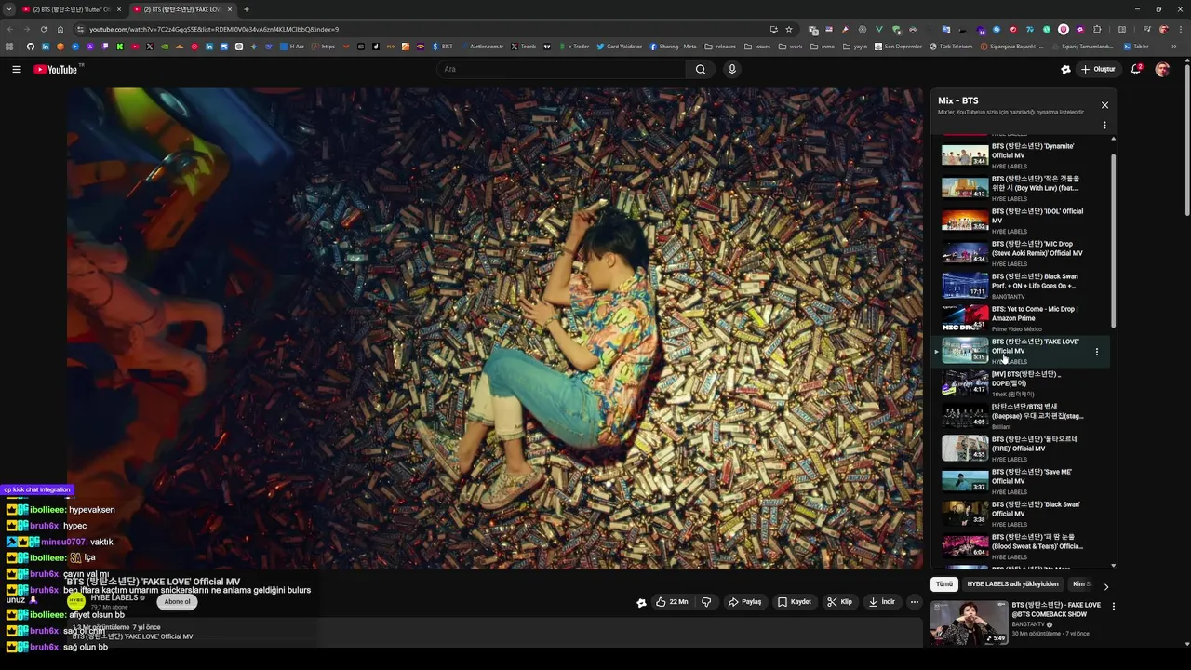Close the 'Butter' browser tab
The image size is (1191, 670).
(x=119, y=9)
